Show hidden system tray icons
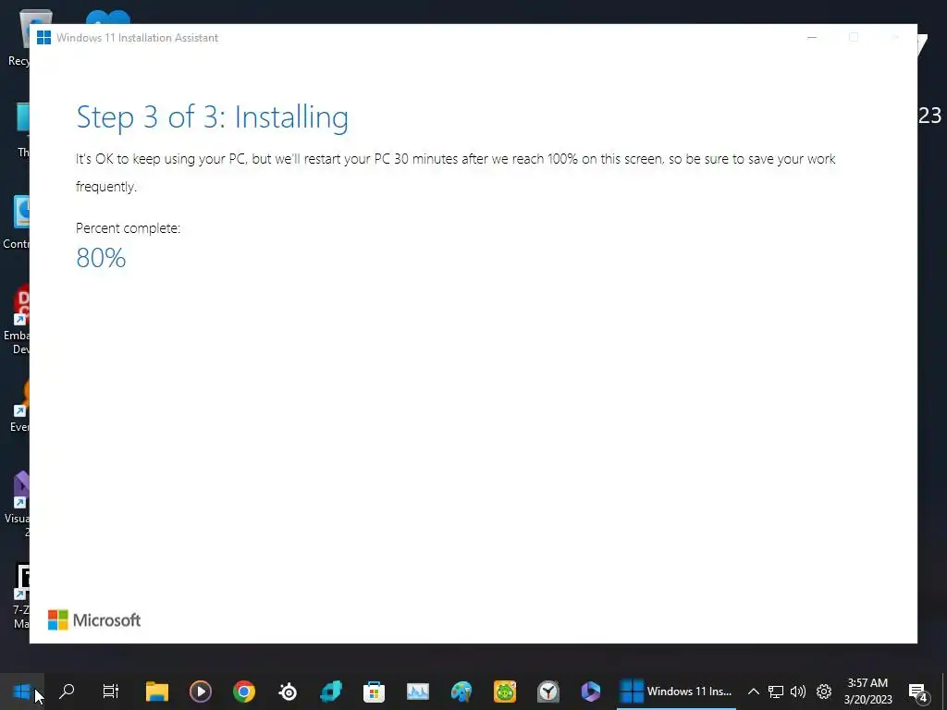 click(753, 692)
